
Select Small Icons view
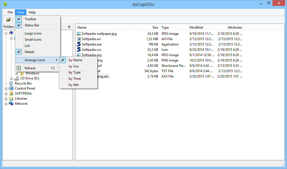coord(38,40)
